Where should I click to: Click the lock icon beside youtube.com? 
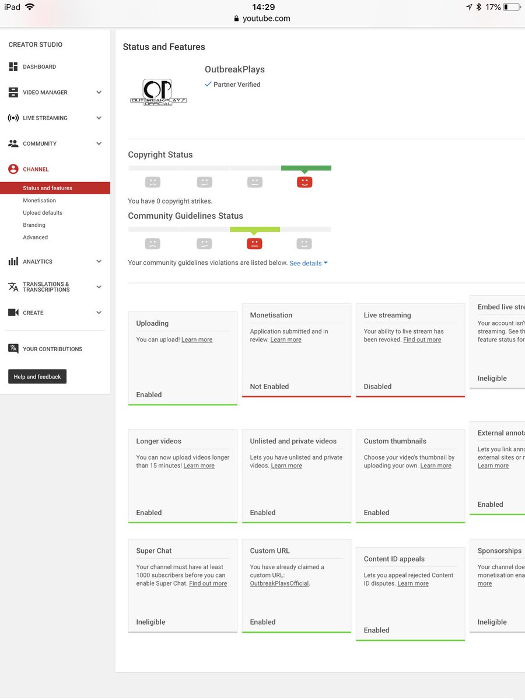236,18
